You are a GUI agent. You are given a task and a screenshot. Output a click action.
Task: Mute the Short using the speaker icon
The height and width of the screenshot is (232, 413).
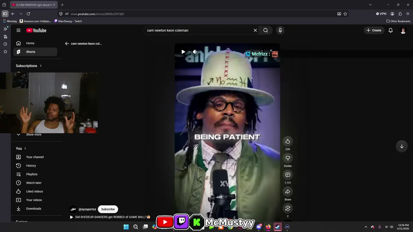(195, 52)
